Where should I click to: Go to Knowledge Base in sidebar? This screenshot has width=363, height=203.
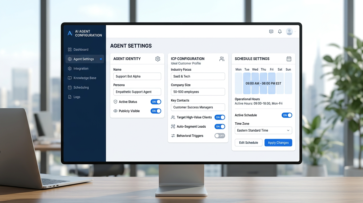(x=85, y=78)
